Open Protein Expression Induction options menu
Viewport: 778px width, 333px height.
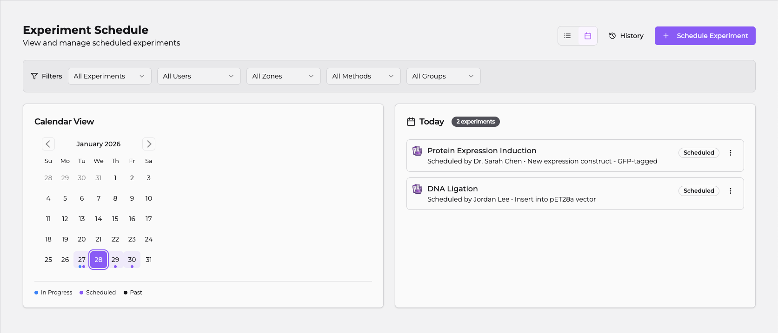point(731,153)
